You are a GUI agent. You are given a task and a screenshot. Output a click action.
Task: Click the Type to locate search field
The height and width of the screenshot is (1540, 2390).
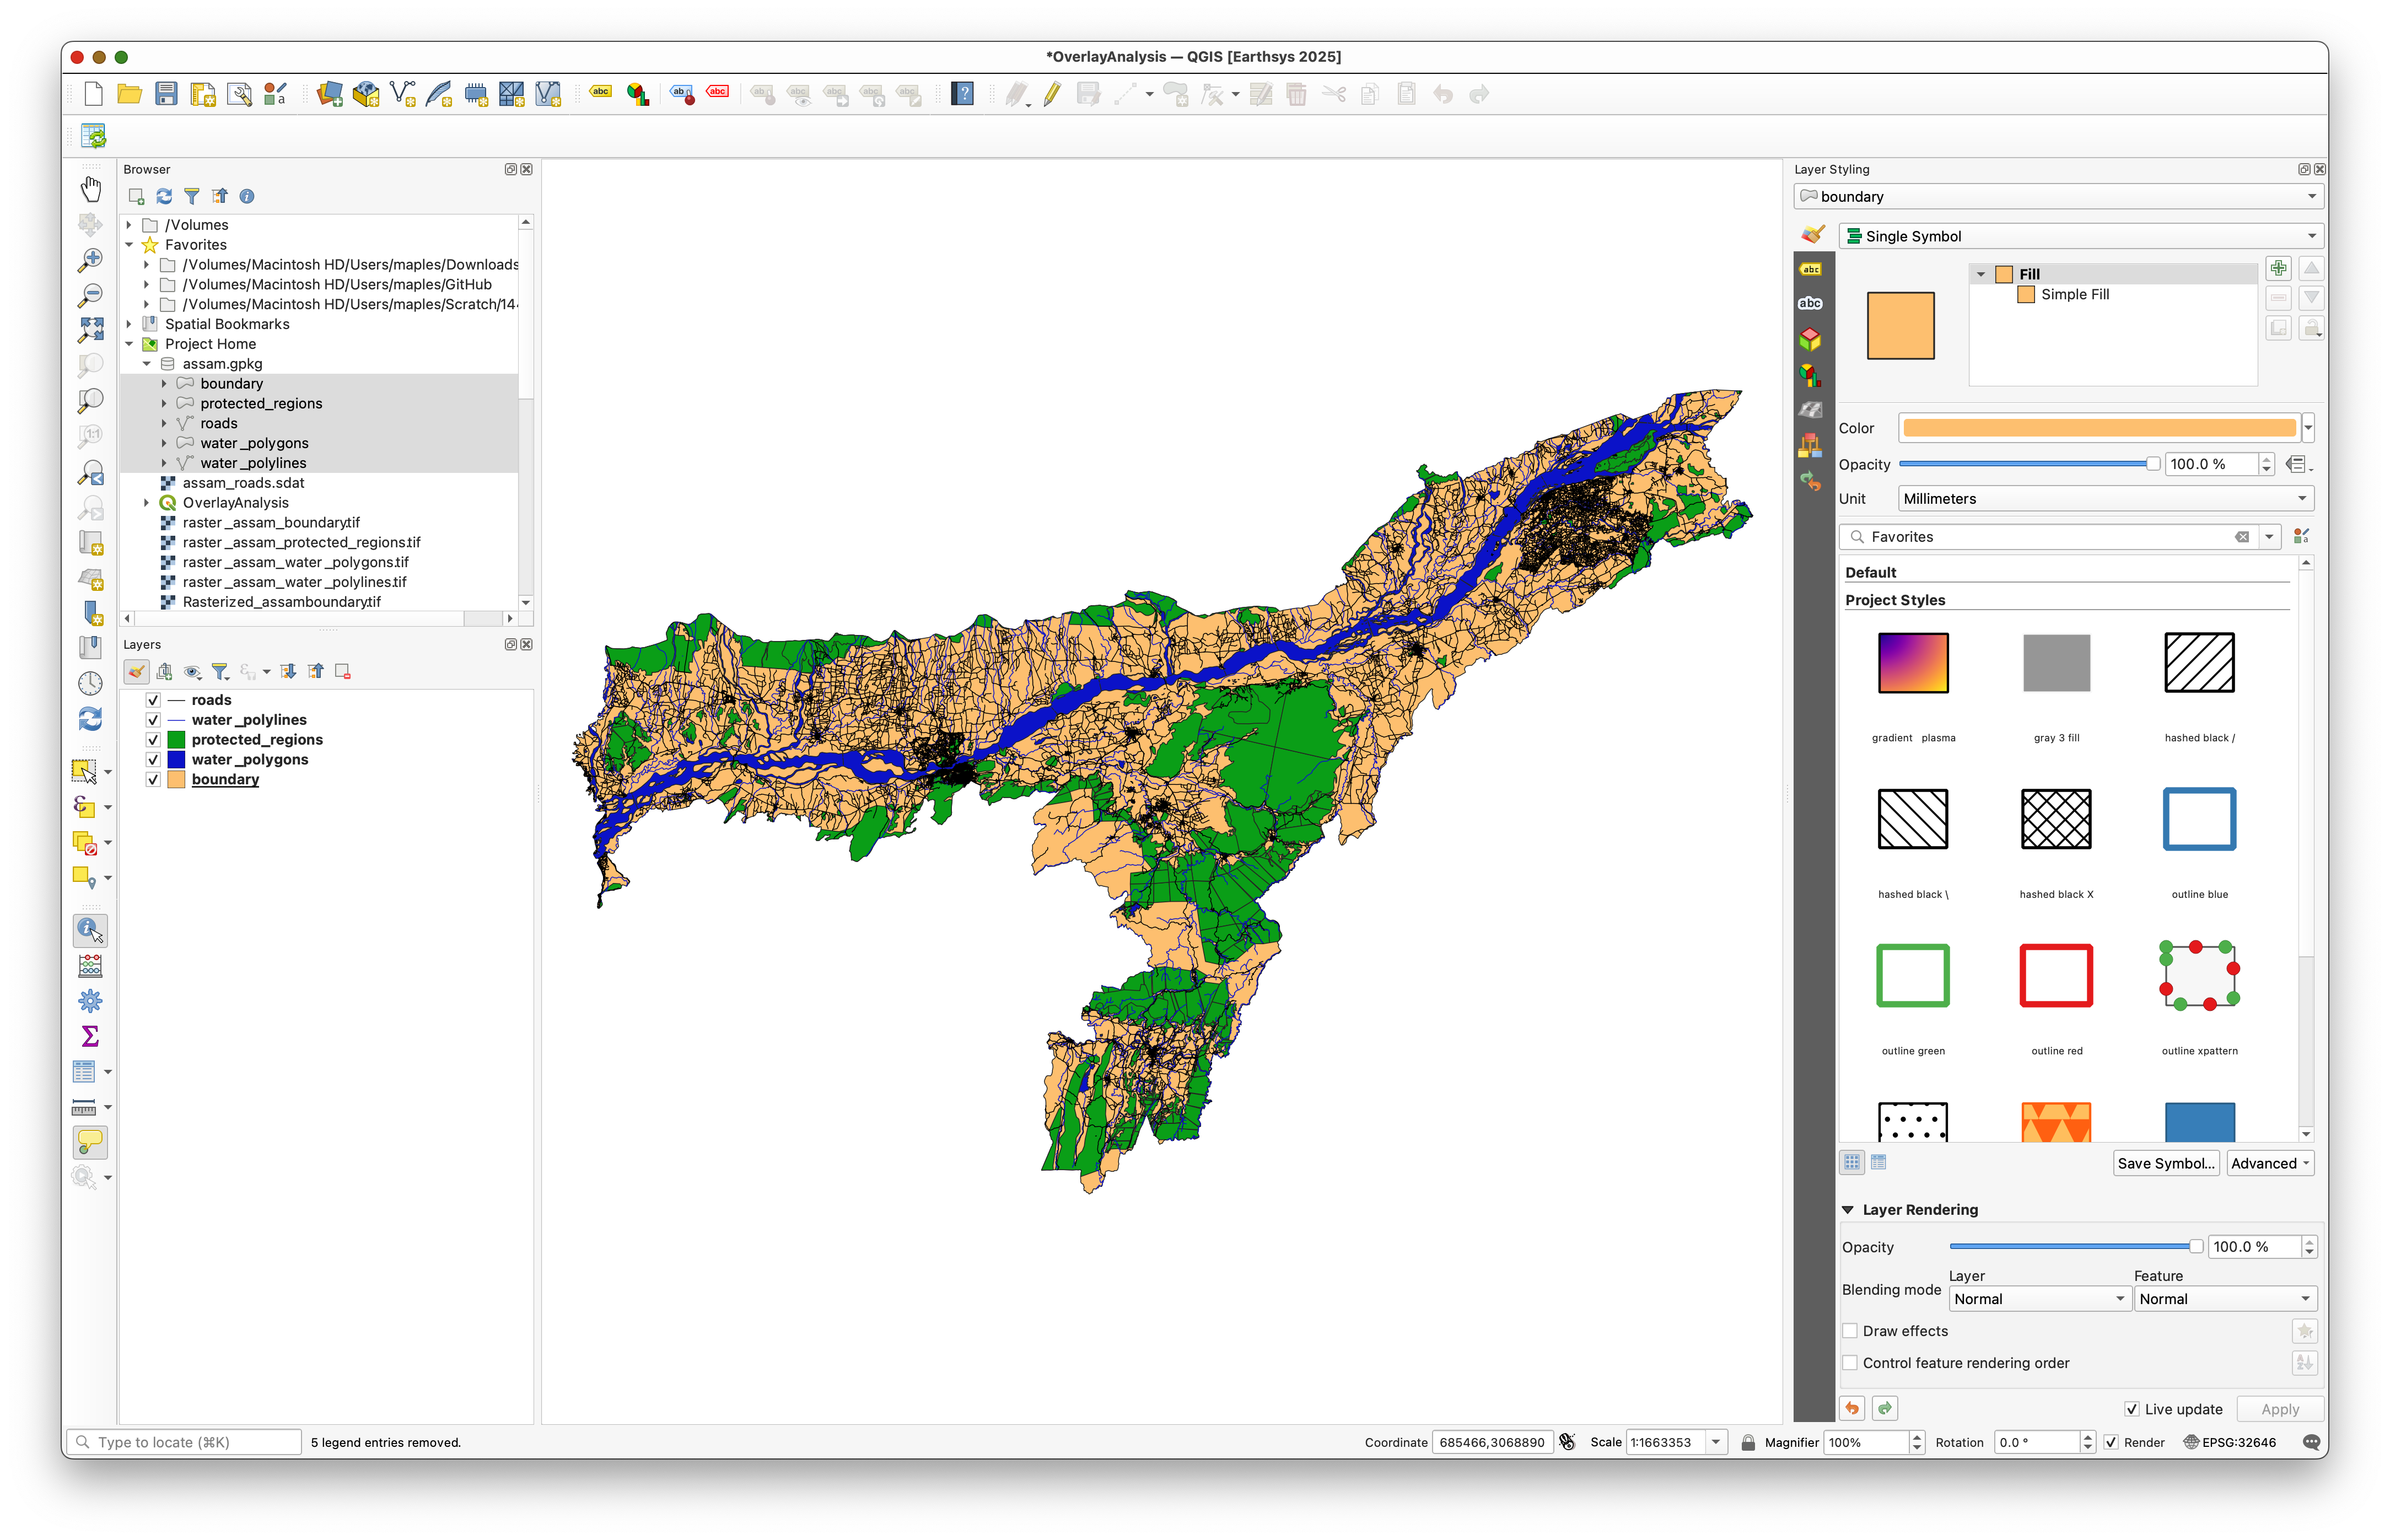coord(185,1442)
